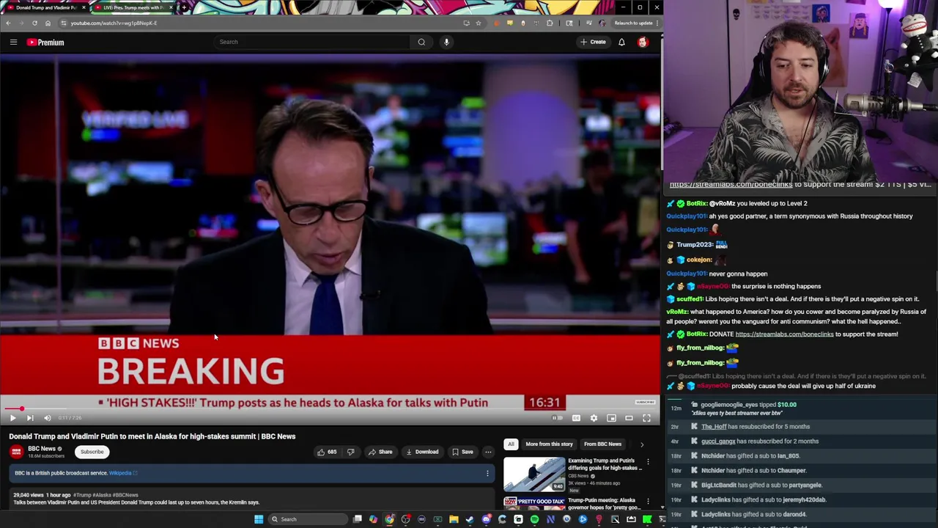Skip to the next video

pyautogui.click(x=30, y=418)
